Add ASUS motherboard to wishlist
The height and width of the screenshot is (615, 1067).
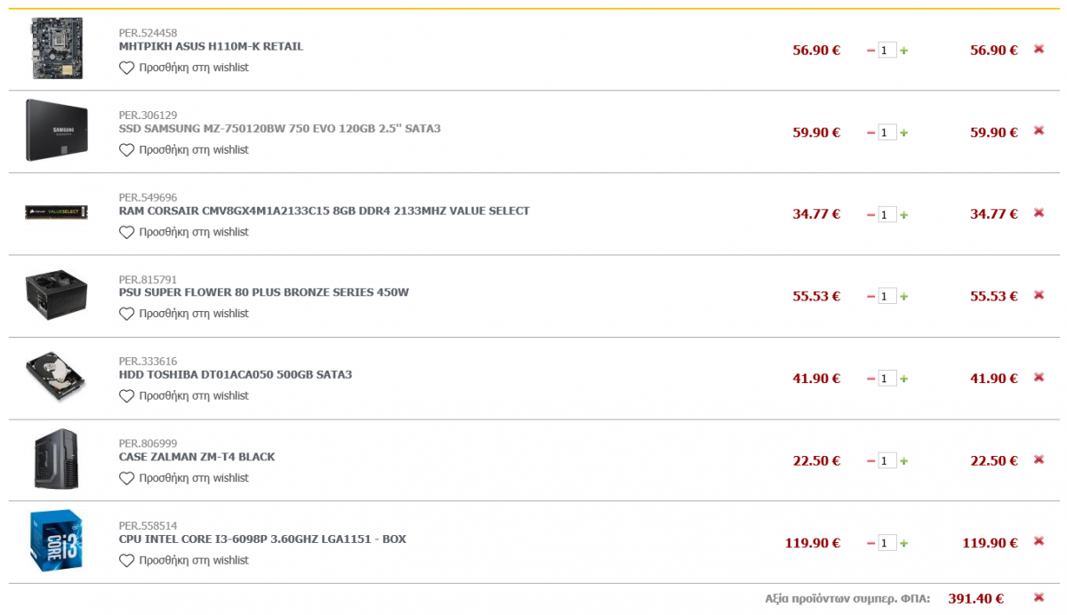(184, 68)
